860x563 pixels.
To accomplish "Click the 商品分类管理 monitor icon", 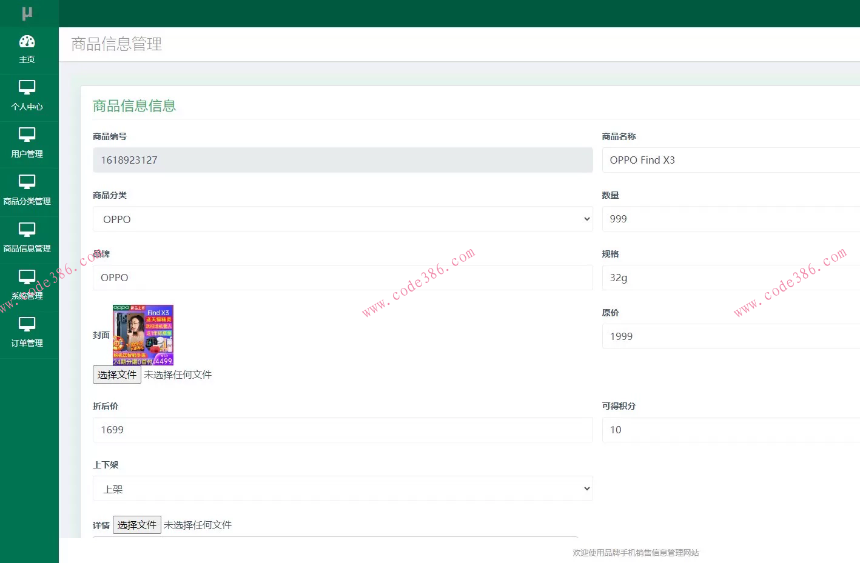I will point(27,182).
